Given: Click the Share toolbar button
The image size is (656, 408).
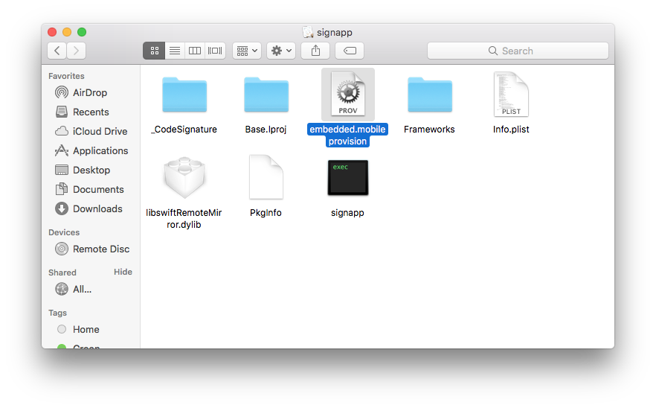Looking at the screenshot, I should (x=315, y=51).
